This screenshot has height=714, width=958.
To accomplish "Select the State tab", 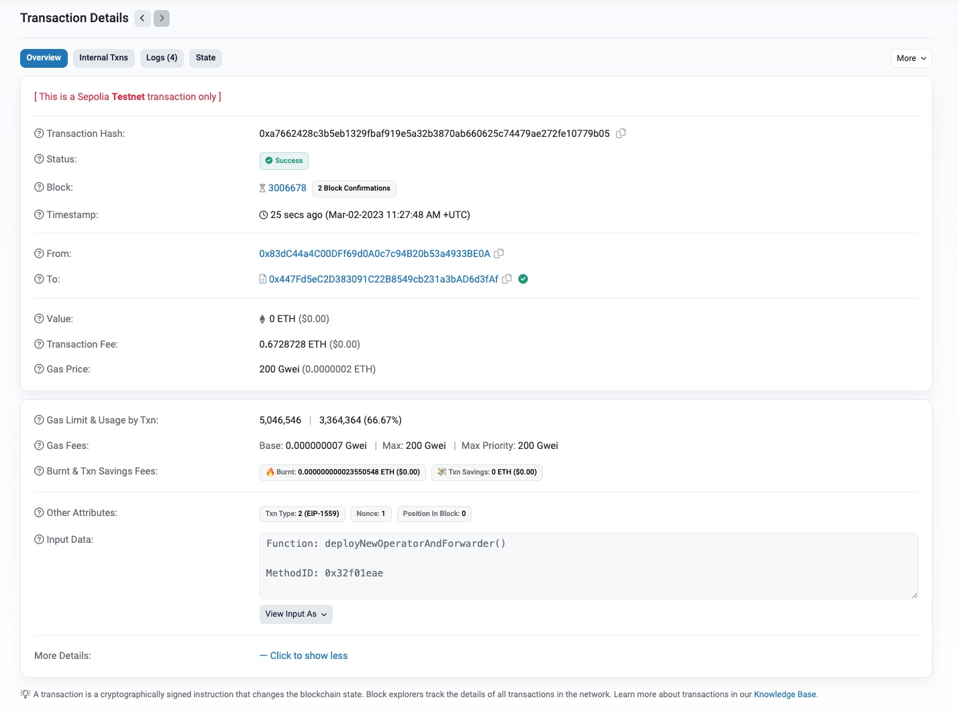I will (205, 58).
